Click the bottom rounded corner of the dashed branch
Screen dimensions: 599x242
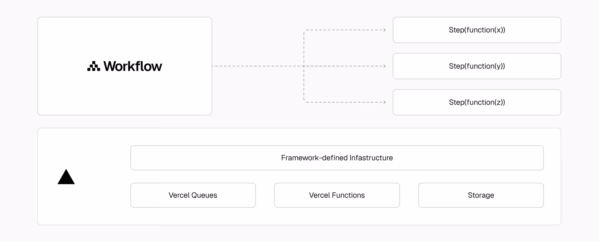[305, 101]
